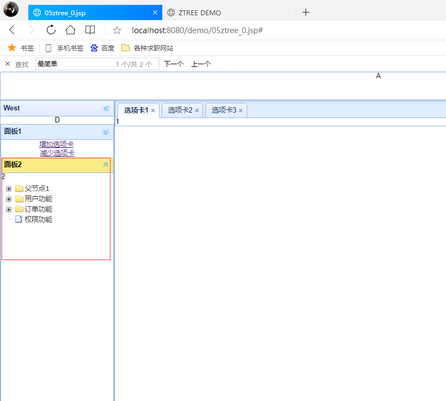Open the 手机书签 bookmark
446x401 pixels.
pyautogui.click(x=65, y=48)
